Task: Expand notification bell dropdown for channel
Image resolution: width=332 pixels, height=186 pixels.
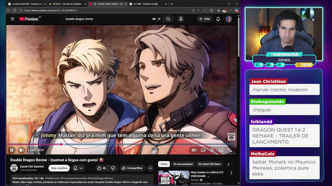Action: tap(78, 168)
